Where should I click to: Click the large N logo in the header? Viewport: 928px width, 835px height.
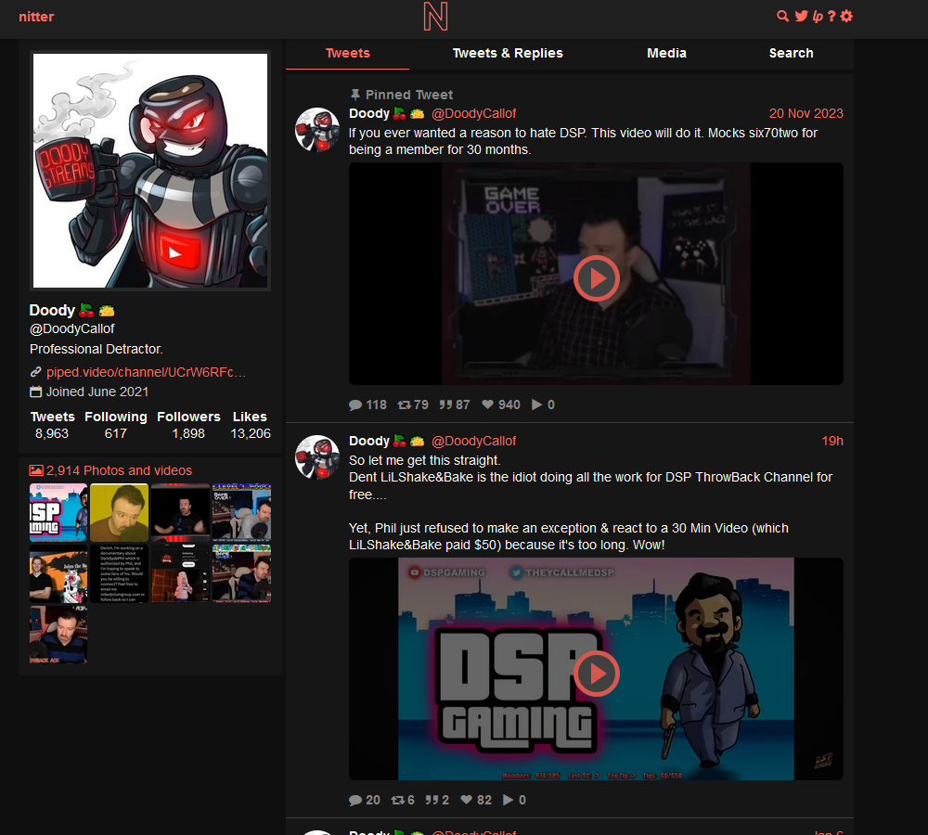435,17
